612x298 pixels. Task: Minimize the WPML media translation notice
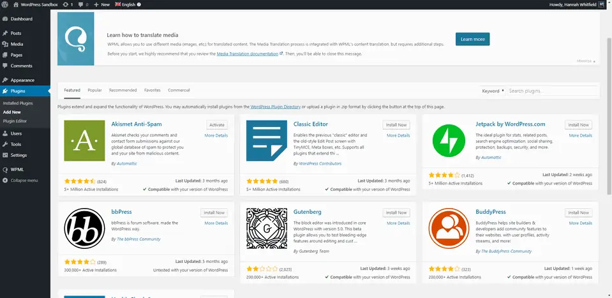point(586,61)
